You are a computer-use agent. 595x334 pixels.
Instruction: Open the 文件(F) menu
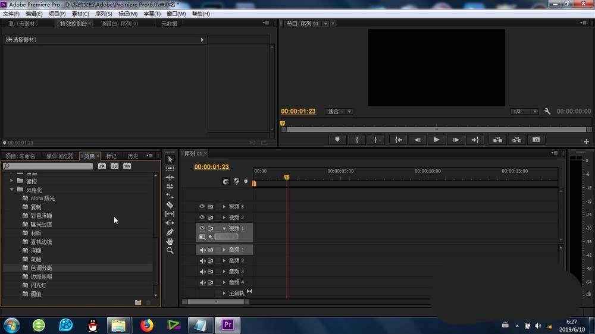11,14
